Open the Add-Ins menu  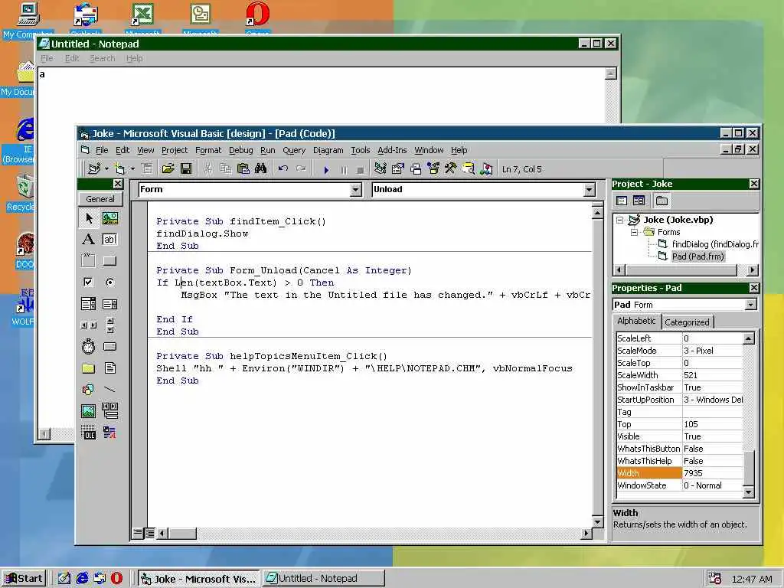392,150
